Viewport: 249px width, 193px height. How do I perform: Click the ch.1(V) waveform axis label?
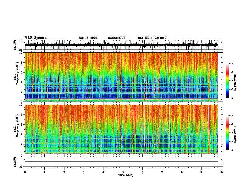pos(15,45)
